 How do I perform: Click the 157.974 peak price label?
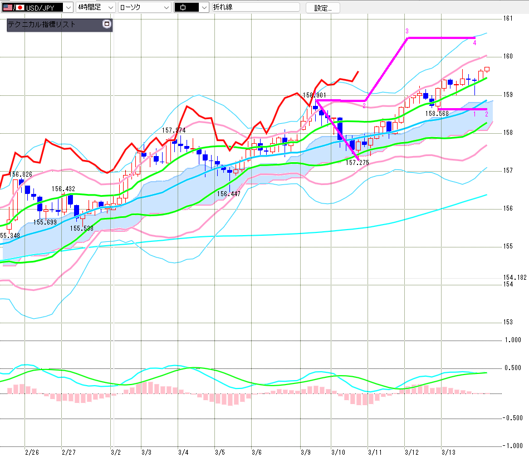click(x=174, y=130)
